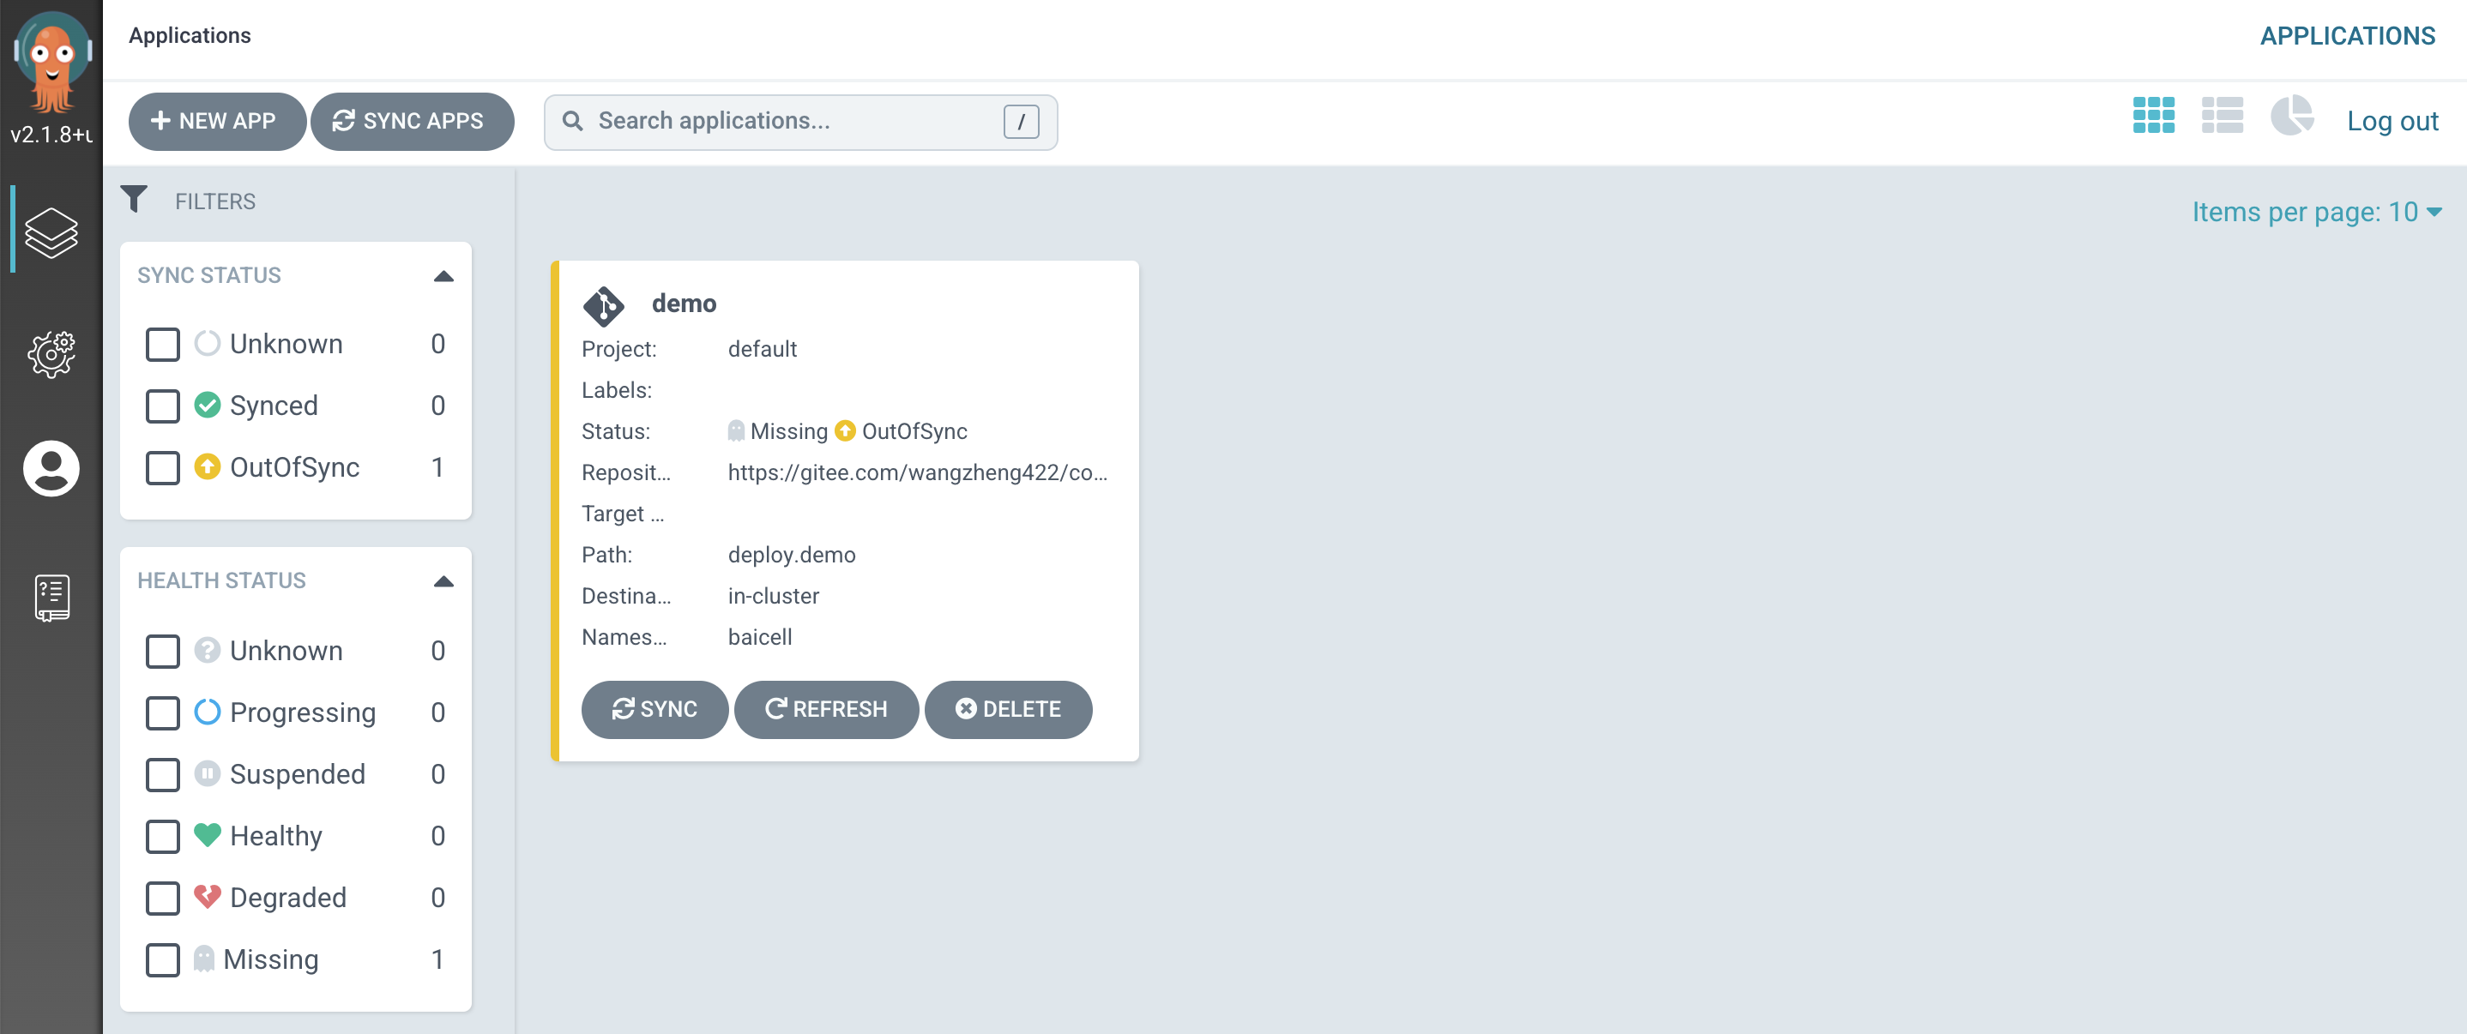Image resolution: width=2467 pixels, height=1034 pixels.
Task: Open the Items per page dropdown
Action: coord(2316,212)
